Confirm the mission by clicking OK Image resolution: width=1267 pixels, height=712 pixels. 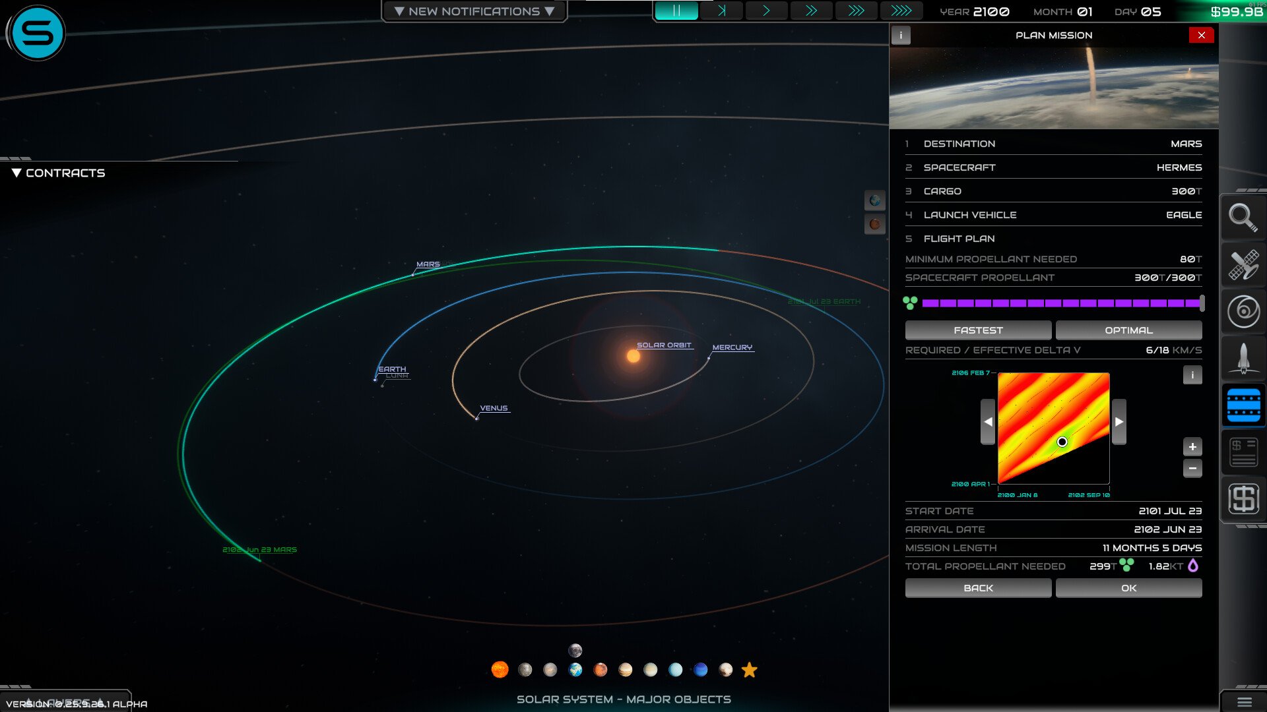[1129, 587]
